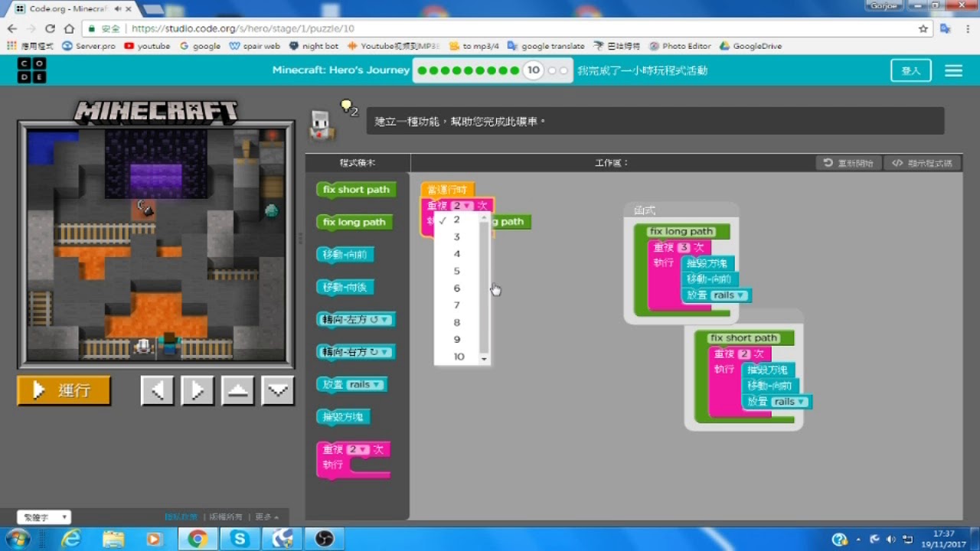Select 8 in the repeat count dropdown
Viewport: 980px width, 551px height.
(457, 322)
